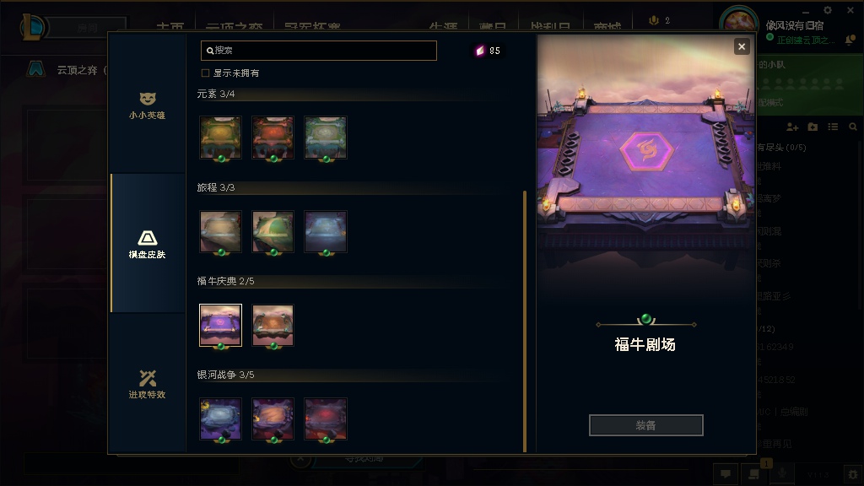Choose the first 银河战争 arena thumbnail

[220, 418]
